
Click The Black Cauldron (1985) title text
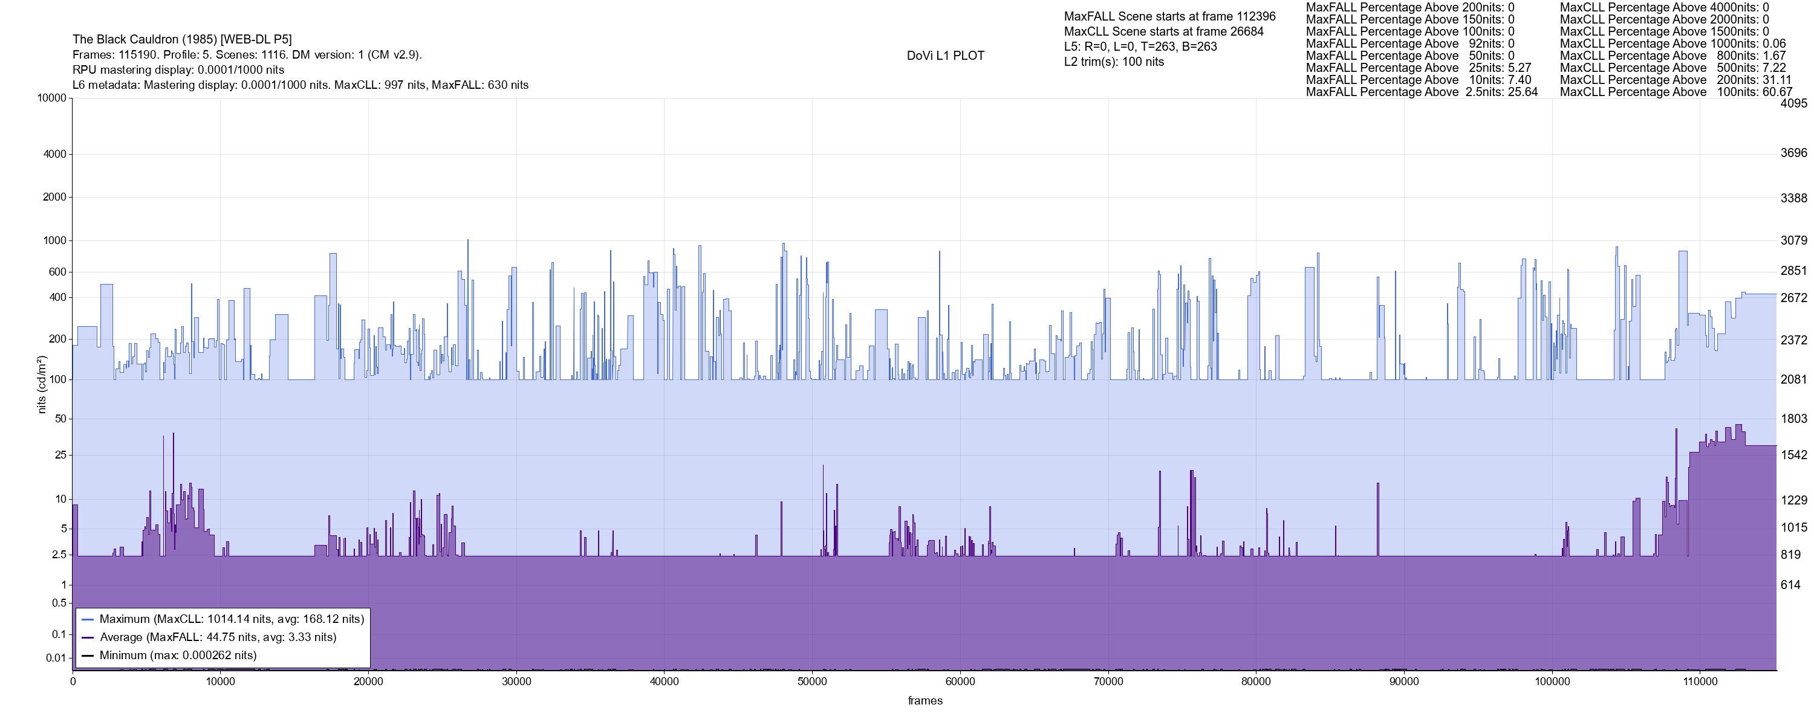(181, 39)
